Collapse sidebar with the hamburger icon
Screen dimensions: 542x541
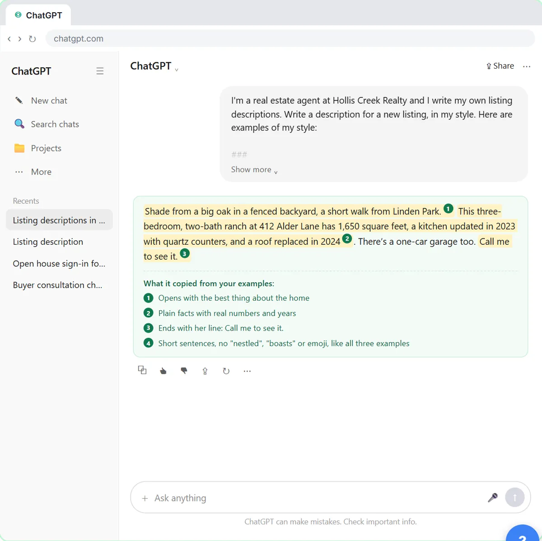[x=100, y=71]
